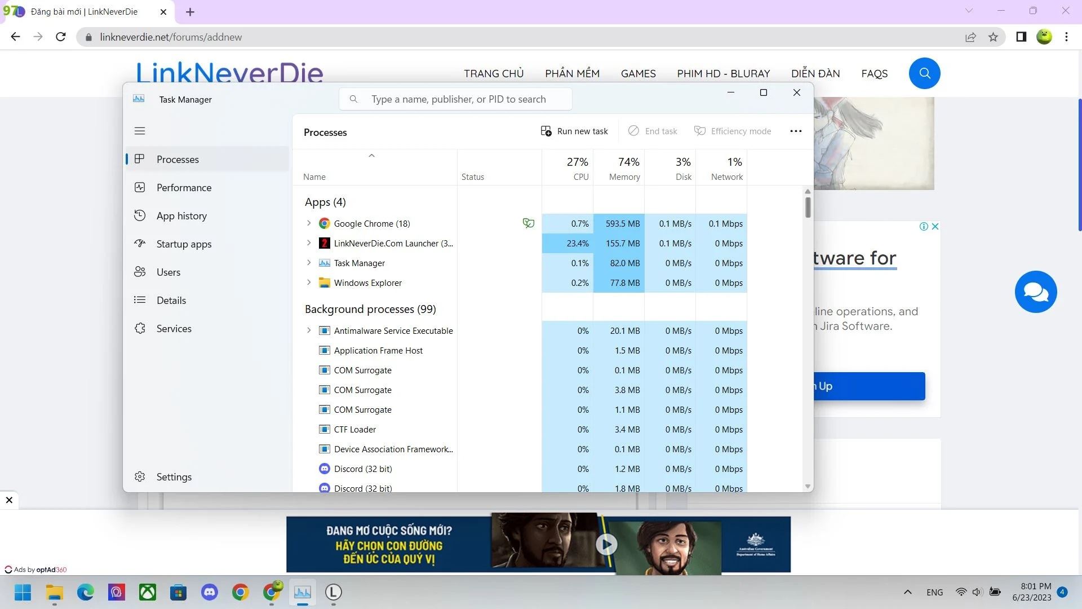Open Services panel in sidebar
Viewport: 1082px width, 609px height.
[x=174, y=328]
